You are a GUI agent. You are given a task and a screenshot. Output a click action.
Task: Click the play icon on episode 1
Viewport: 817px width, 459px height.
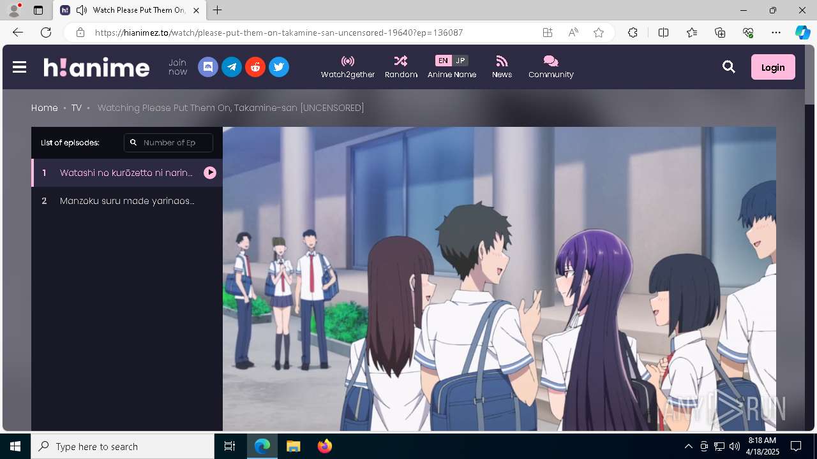point(210,173)
